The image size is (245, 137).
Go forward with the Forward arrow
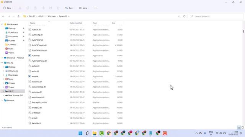tap(9, 16)
